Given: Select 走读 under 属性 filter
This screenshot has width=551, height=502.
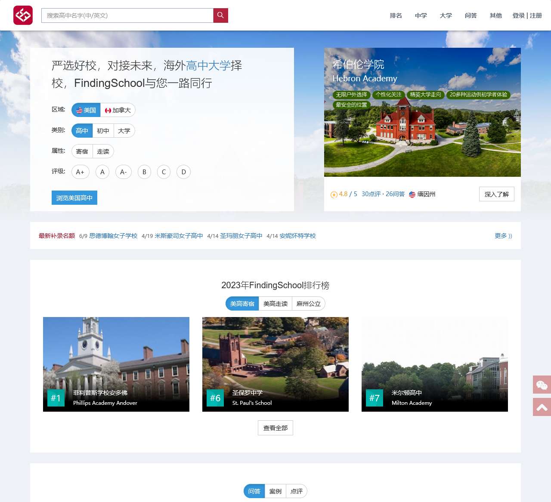Looking at the screenshot, I should [103, 151].
